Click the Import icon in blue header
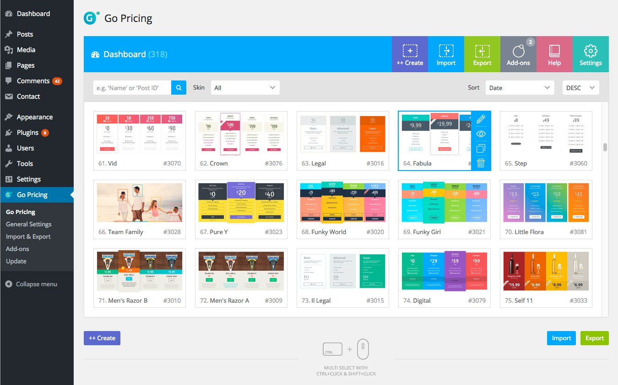618x385 pixels. click(x=446, y=54)
